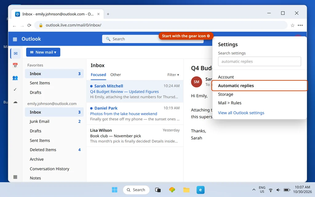The image size is (315, 197).
Task: Click the lock icon in the address bar
Action: (x=41, y=25)
